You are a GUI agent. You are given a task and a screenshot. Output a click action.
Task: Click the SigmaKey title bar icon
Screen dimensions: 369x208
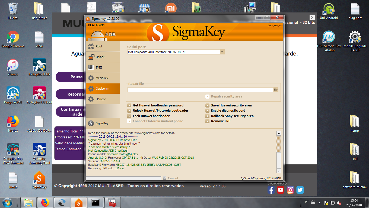(88, 19)
